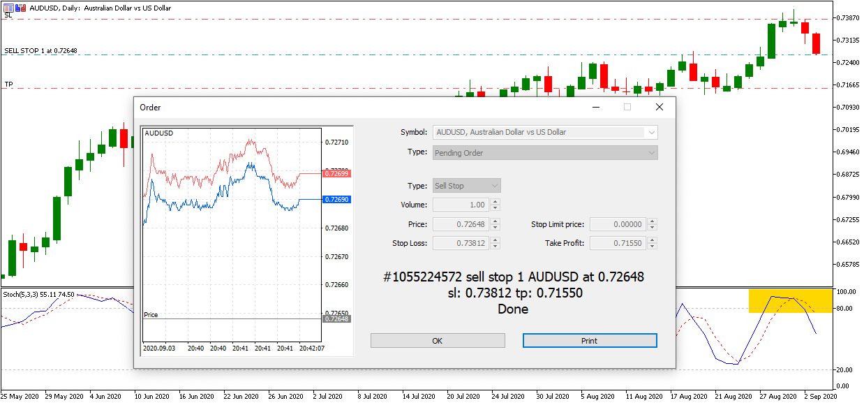Click the Price line label in tick chart
The height and width of the screenshot is (403, 864).
[x=151, y=315]
